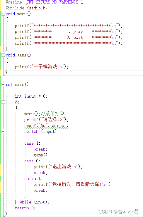This screenshot has width=143, height=217.
Task: Collapse the do loop block
Action: (3, 102)
